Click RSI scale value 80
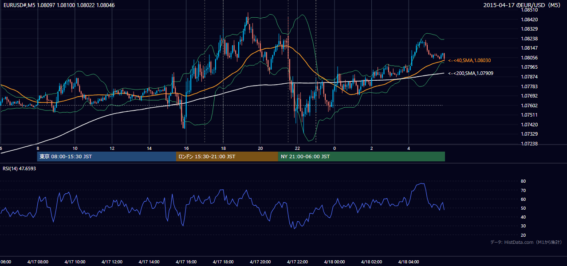The width and height of the screenshot is (567, 266). [x=524, y=181]
